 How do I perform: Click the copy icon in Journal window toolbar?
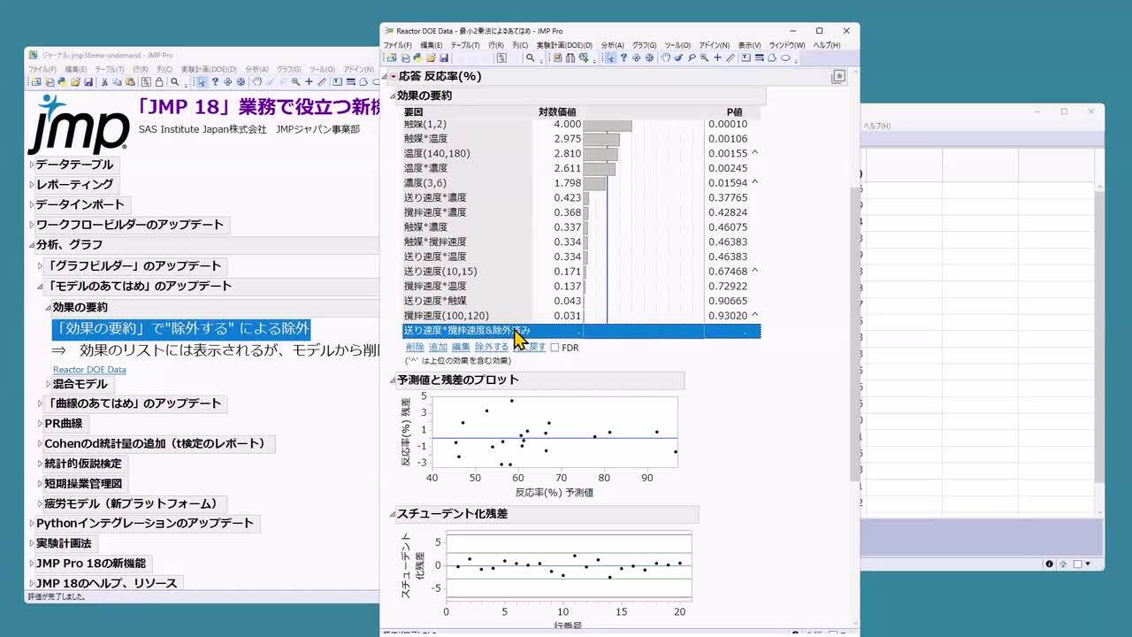[x=117, y=82]
